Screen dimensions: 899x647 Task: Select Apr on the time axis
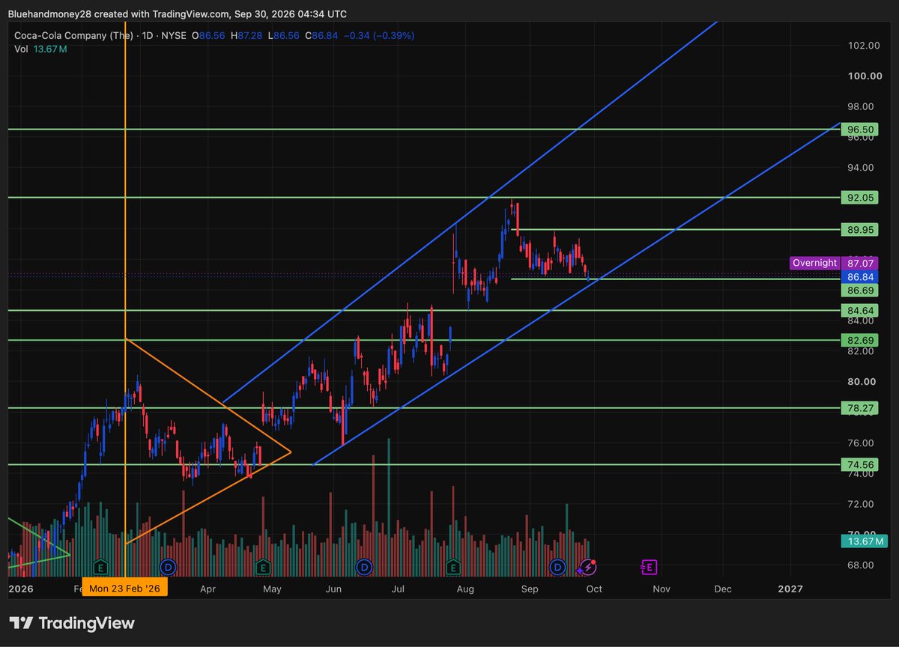pyautogui.click(x=208, y=589)
